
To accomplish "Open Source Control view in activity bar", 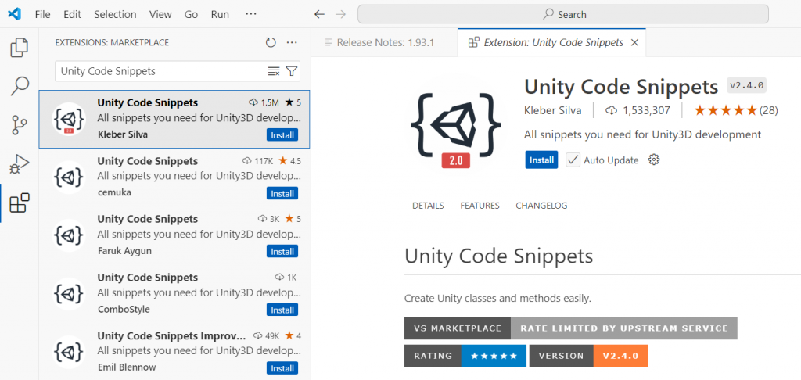I will (20, 125).
